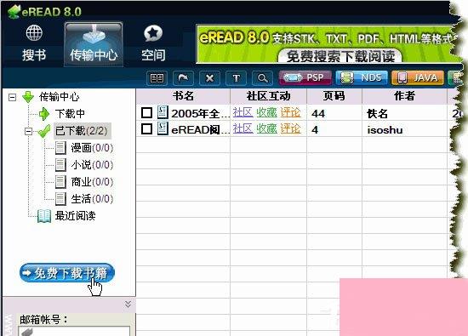This screenshot has height=336, width=468.
Task: Sort by the 书名 column header
Action: [183, 96]
